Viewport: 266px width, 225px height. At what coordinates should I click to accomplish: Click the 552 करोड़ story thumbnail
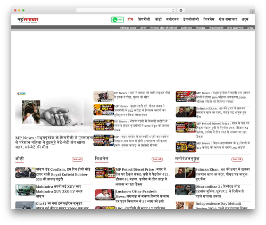pos(104,110)
